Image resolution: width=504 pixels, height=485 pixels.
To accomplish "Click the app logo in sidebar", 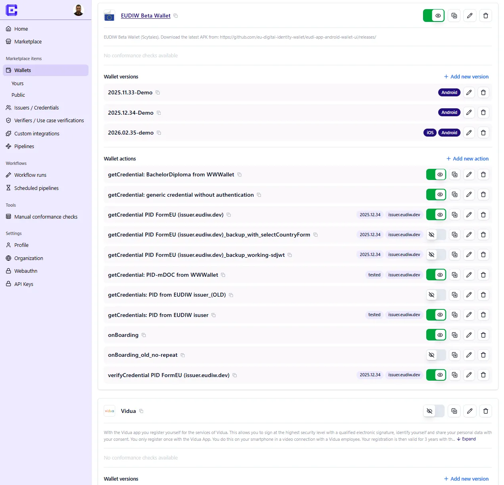I will point(12,10).
